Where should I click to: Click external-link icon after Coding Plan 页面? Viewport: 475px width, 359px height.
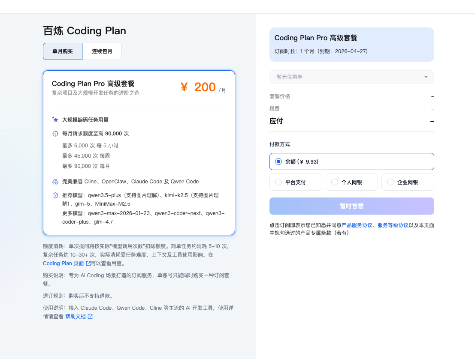click(88, 263)
